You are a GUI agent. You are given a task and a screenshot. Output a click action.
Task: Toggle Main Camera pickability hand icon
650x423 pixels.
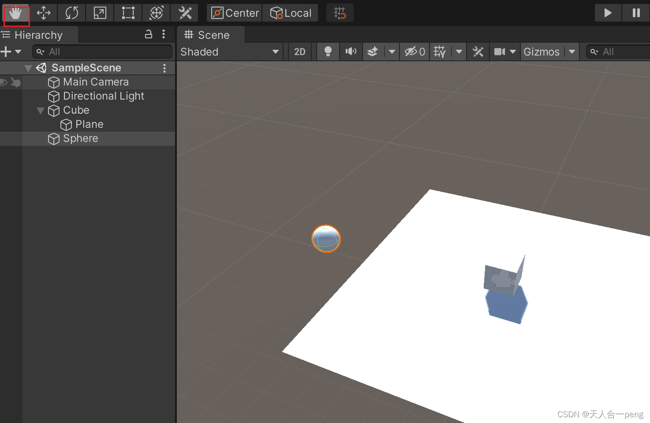coord(16,82)
